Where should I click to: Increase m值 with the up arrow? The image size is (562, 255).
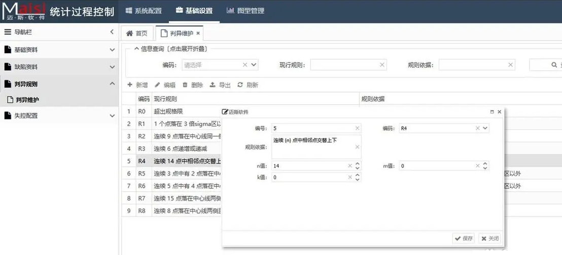pyautogui.click(x=485, y=163)
